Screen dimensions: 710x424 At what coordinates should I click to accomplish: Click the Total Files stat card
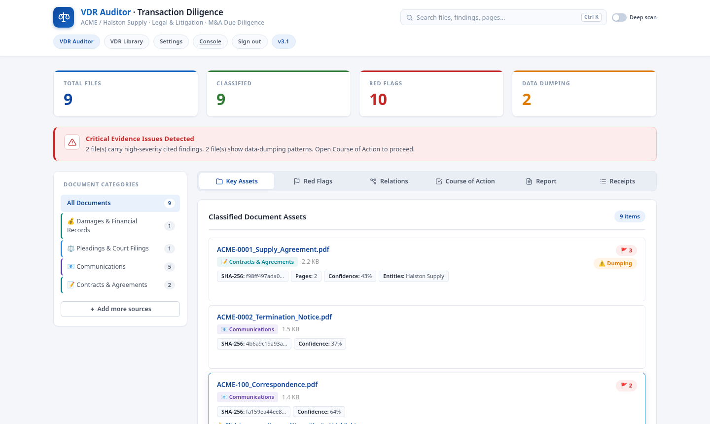pyautogui.click(x=126, y=94)
